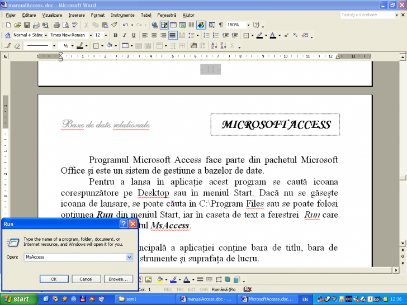Click the Undo arrow icon
Image resolution: width=407 pixels, height=305 pixels.
click(125, 25)
